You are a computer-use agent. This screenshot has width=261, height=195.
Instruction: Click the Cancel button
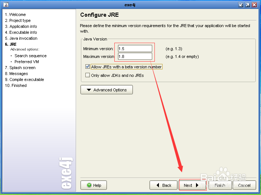coord(244,185)
